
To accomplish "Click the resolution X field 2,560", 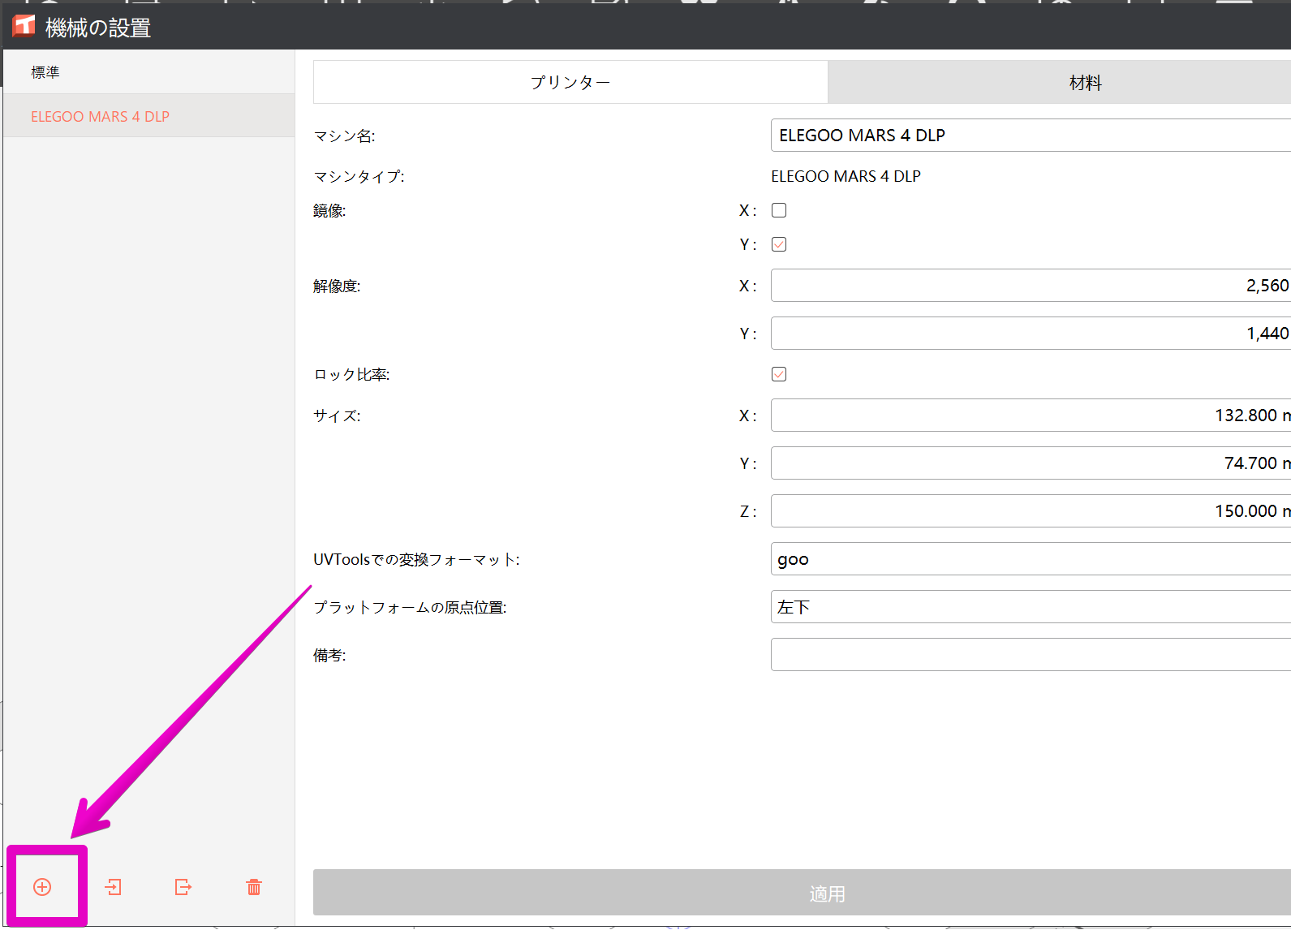I will click(x=1031, y=286).
